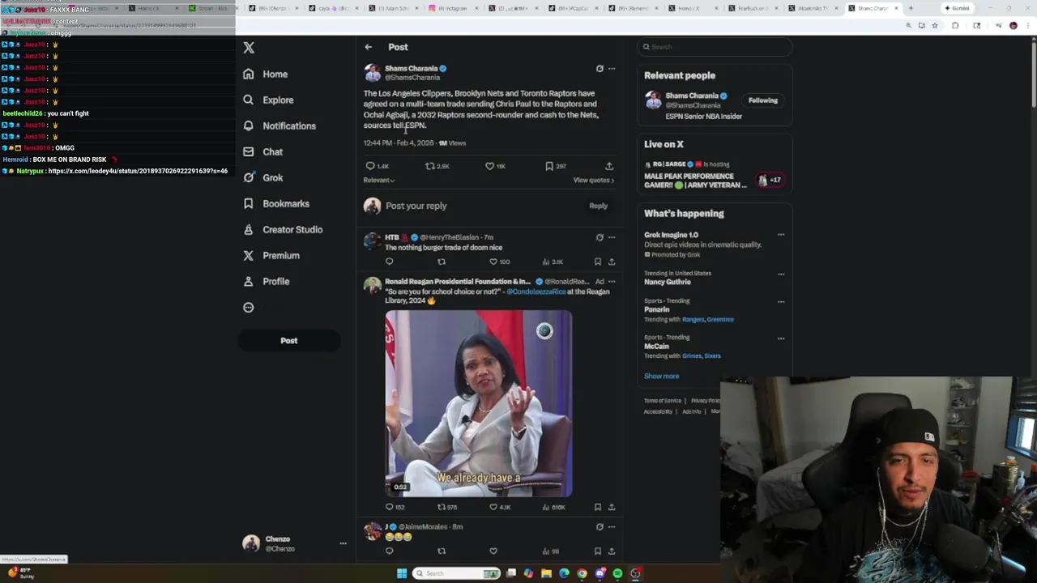Open Grok icon on Shams Charania's post

tap(600, 69)
